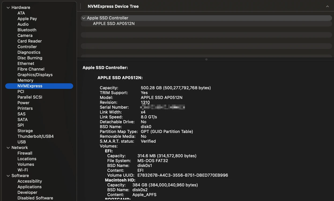Open the Audio hardware entry
334x201 pixels.
pyautogui.click(x=23, y=24)
